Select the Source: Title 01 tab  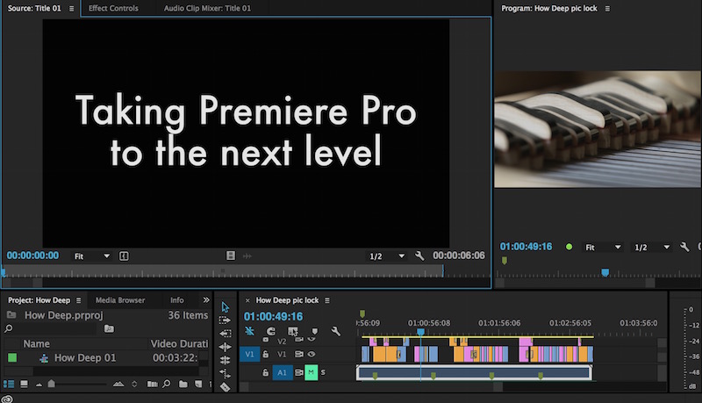click(34, 8)
